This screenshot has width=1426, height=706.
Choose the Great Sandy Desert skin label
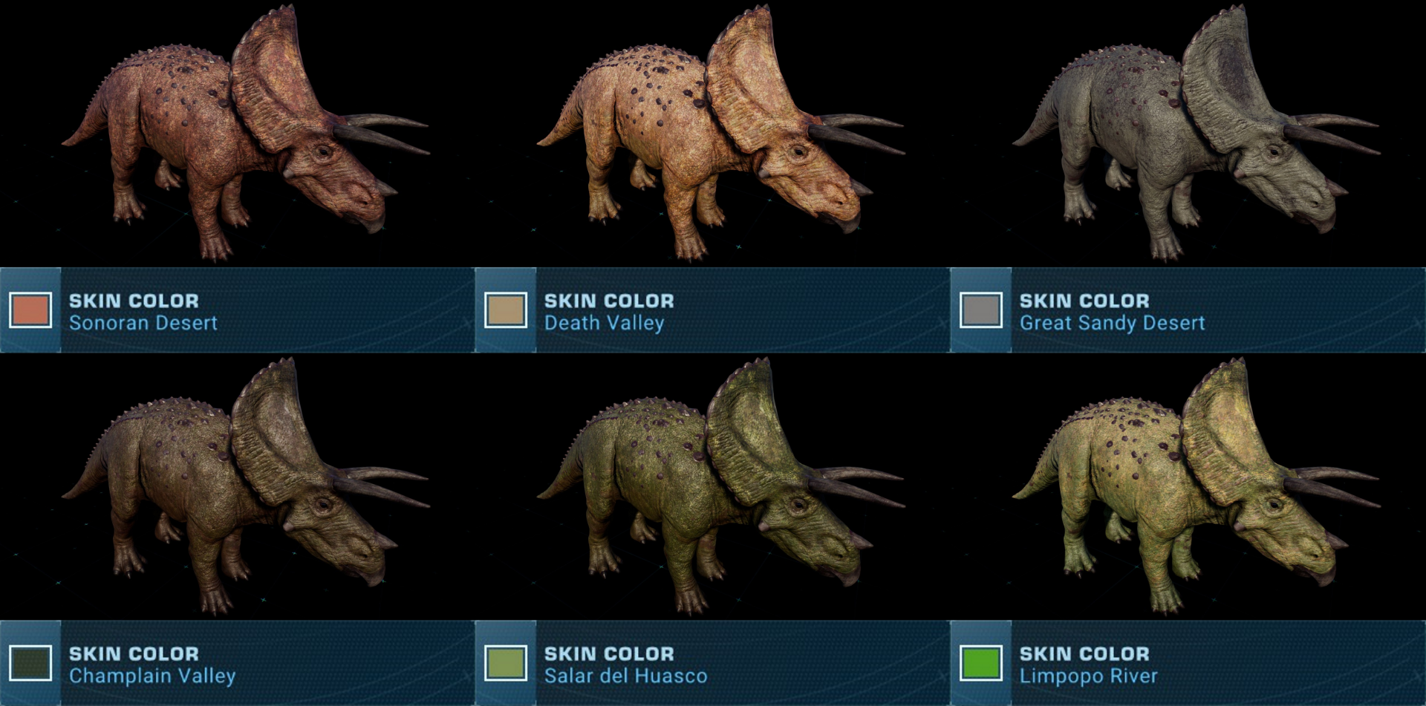pos(1112,323)
